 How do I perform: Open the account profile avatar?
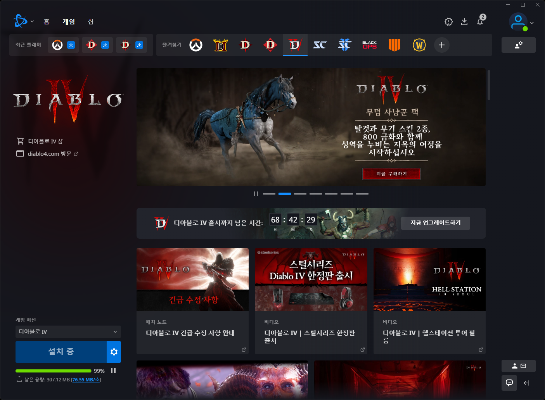[x=518, y=22]
